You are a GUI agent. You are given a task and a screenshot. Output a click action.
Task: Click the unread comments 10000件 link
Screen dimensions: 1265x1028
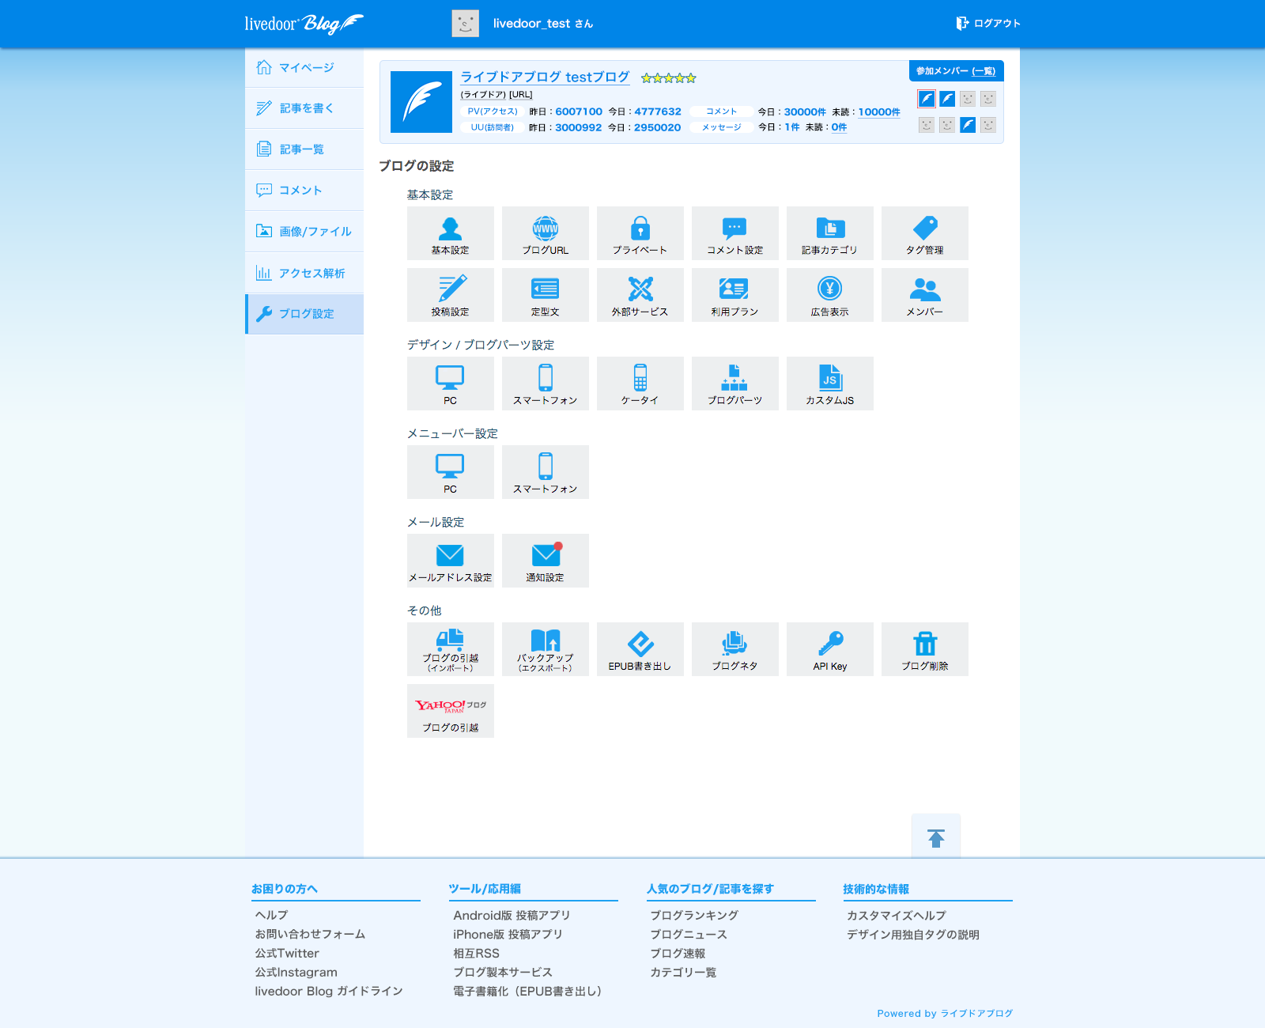879,112
